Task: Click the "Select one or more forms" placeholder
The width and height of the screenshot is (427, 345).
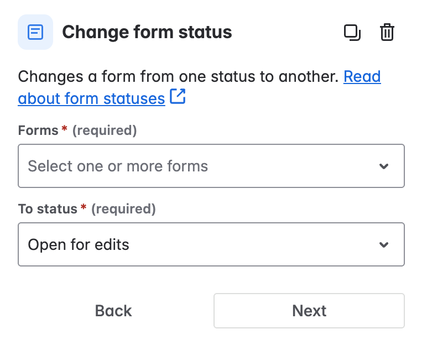Action: coord(118,166)
